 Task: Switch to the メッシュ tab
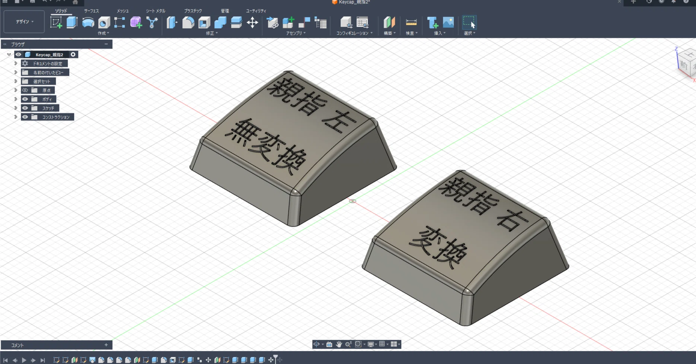[x=122, y=11]
